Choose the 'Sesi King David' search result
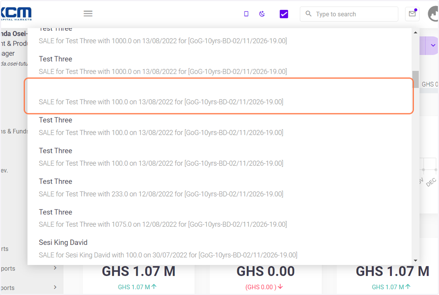This screenshot has height=295, width=439. [63, 242]
